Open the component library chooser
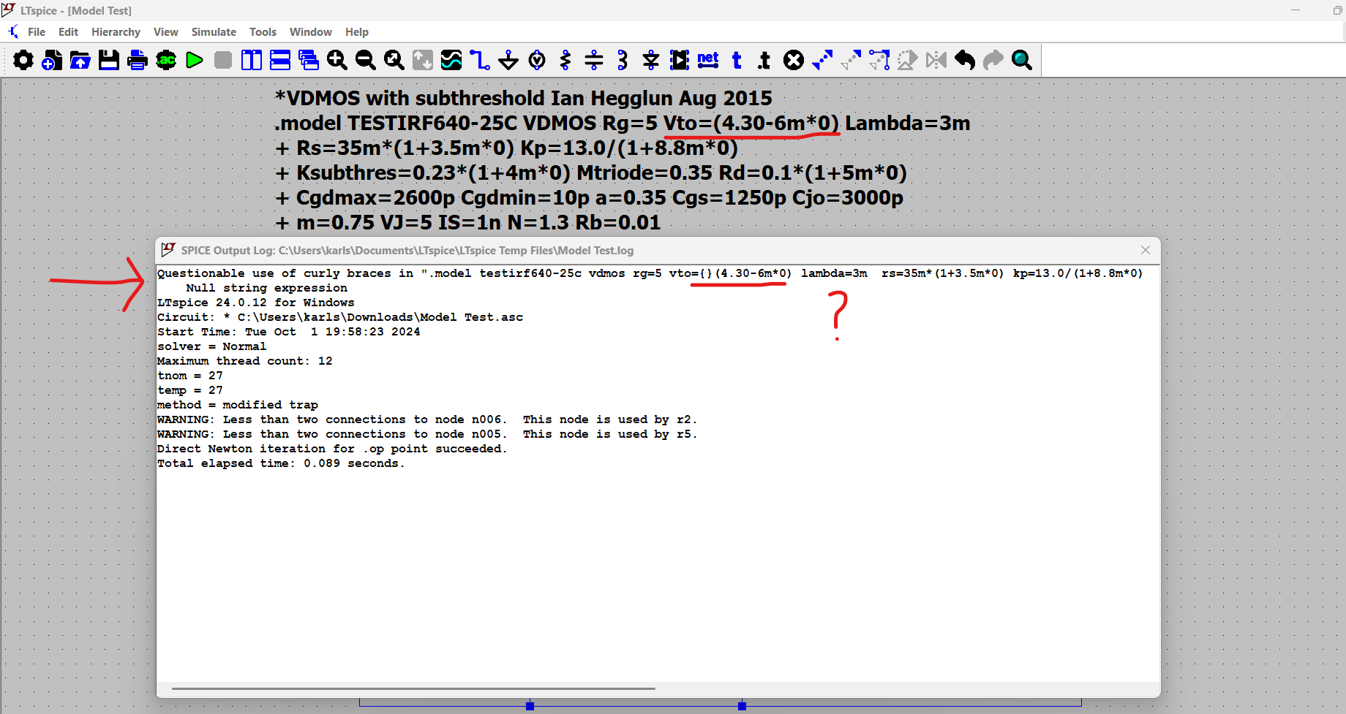The height and width of the screenshot is (714, 1346). pyautogui.click(x=680, y=60)
